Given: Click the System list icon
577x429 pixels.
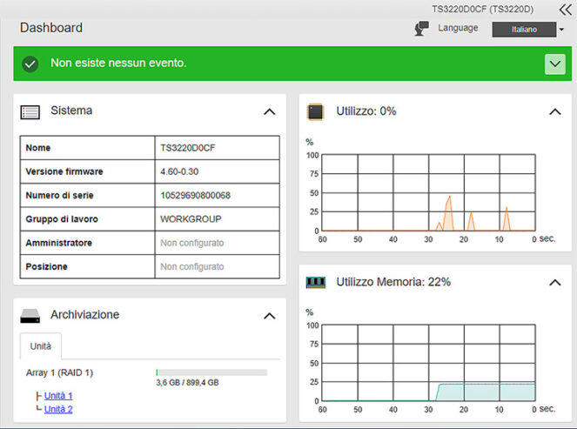Looking at the screenshot, I should pyautogui.click(x=30, y=111).
